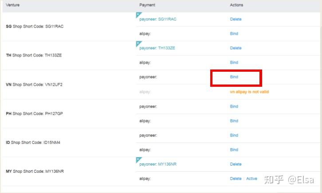Viewport: 322px width, 193px height.
Task: Bind payoneer for the VN shop
Action: [234, 77]
